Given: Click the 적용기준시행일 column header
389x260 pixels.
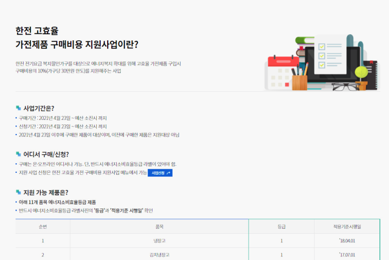Looking at the screenshot, I should tap(347, 227).
